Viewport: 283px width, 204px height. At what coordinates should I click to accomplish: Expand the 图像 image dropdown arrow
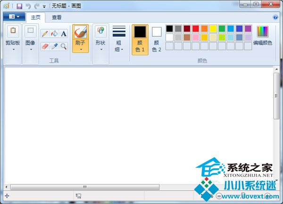[x=31, y=49]
